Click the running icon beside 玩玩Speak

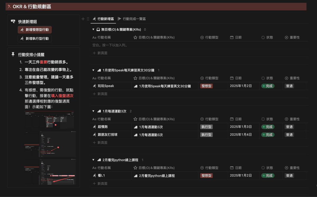(94, 86)
